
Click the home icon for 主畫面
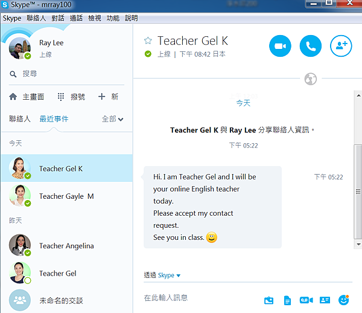13,97
